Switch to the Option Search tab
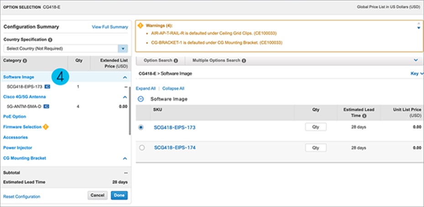 161,61
